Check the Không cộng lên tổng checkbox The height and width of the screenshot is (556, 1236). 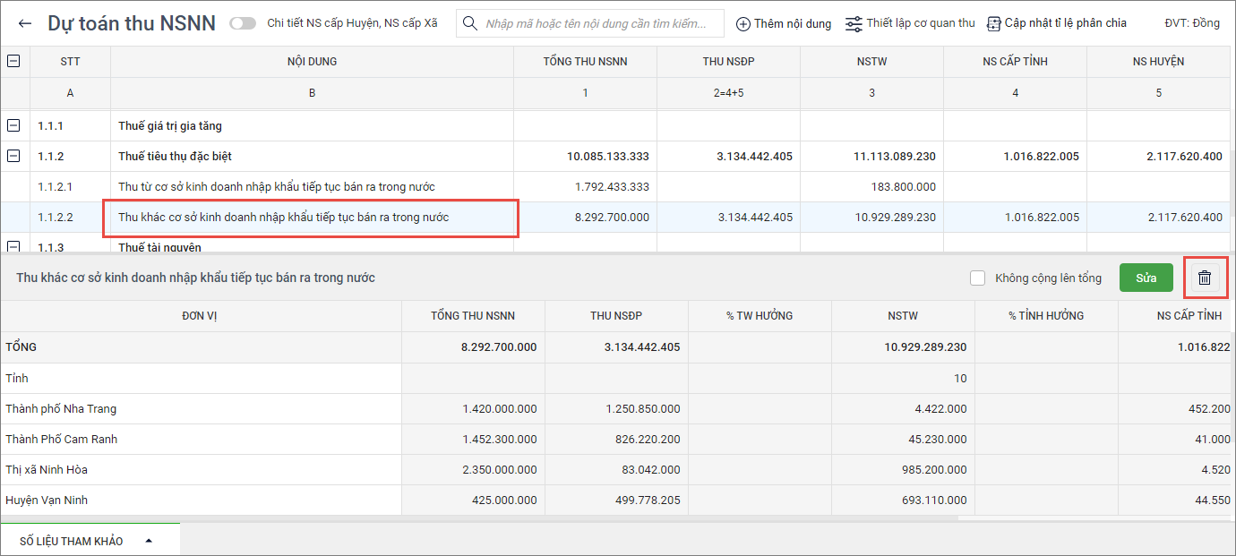[x=978, y=278]
